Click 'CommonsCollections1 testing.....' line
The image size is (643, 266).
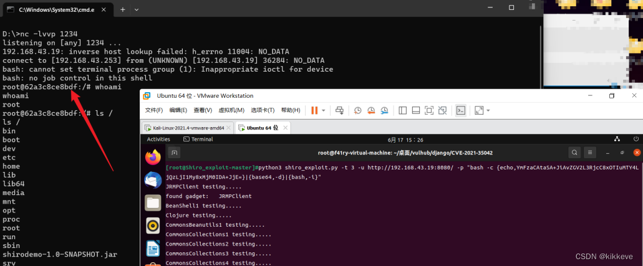point(218,234)
